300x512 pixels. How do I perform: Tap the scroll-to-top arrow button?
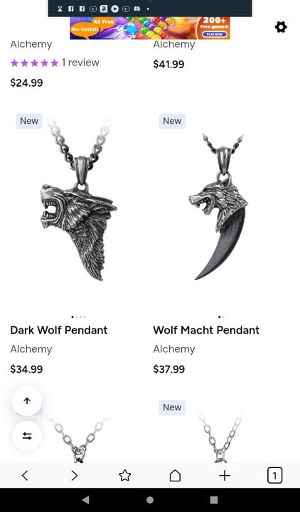tap(27, 401)
